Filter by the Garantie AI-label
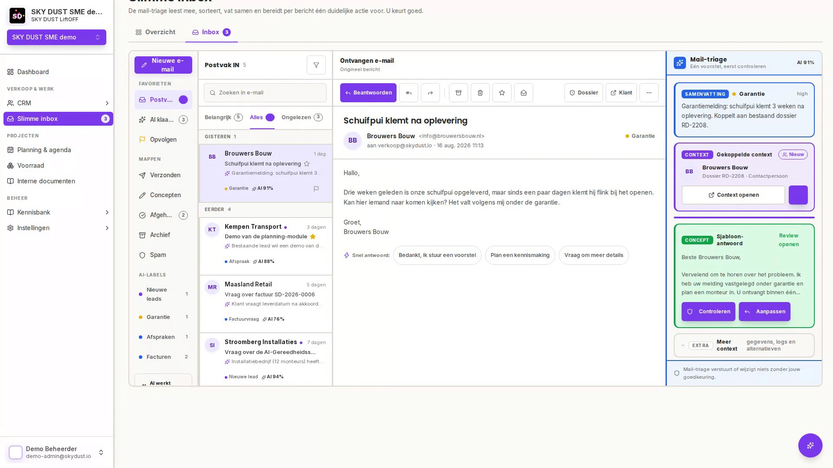The width and height of the screenshot is (833, 468). [163, 317]
